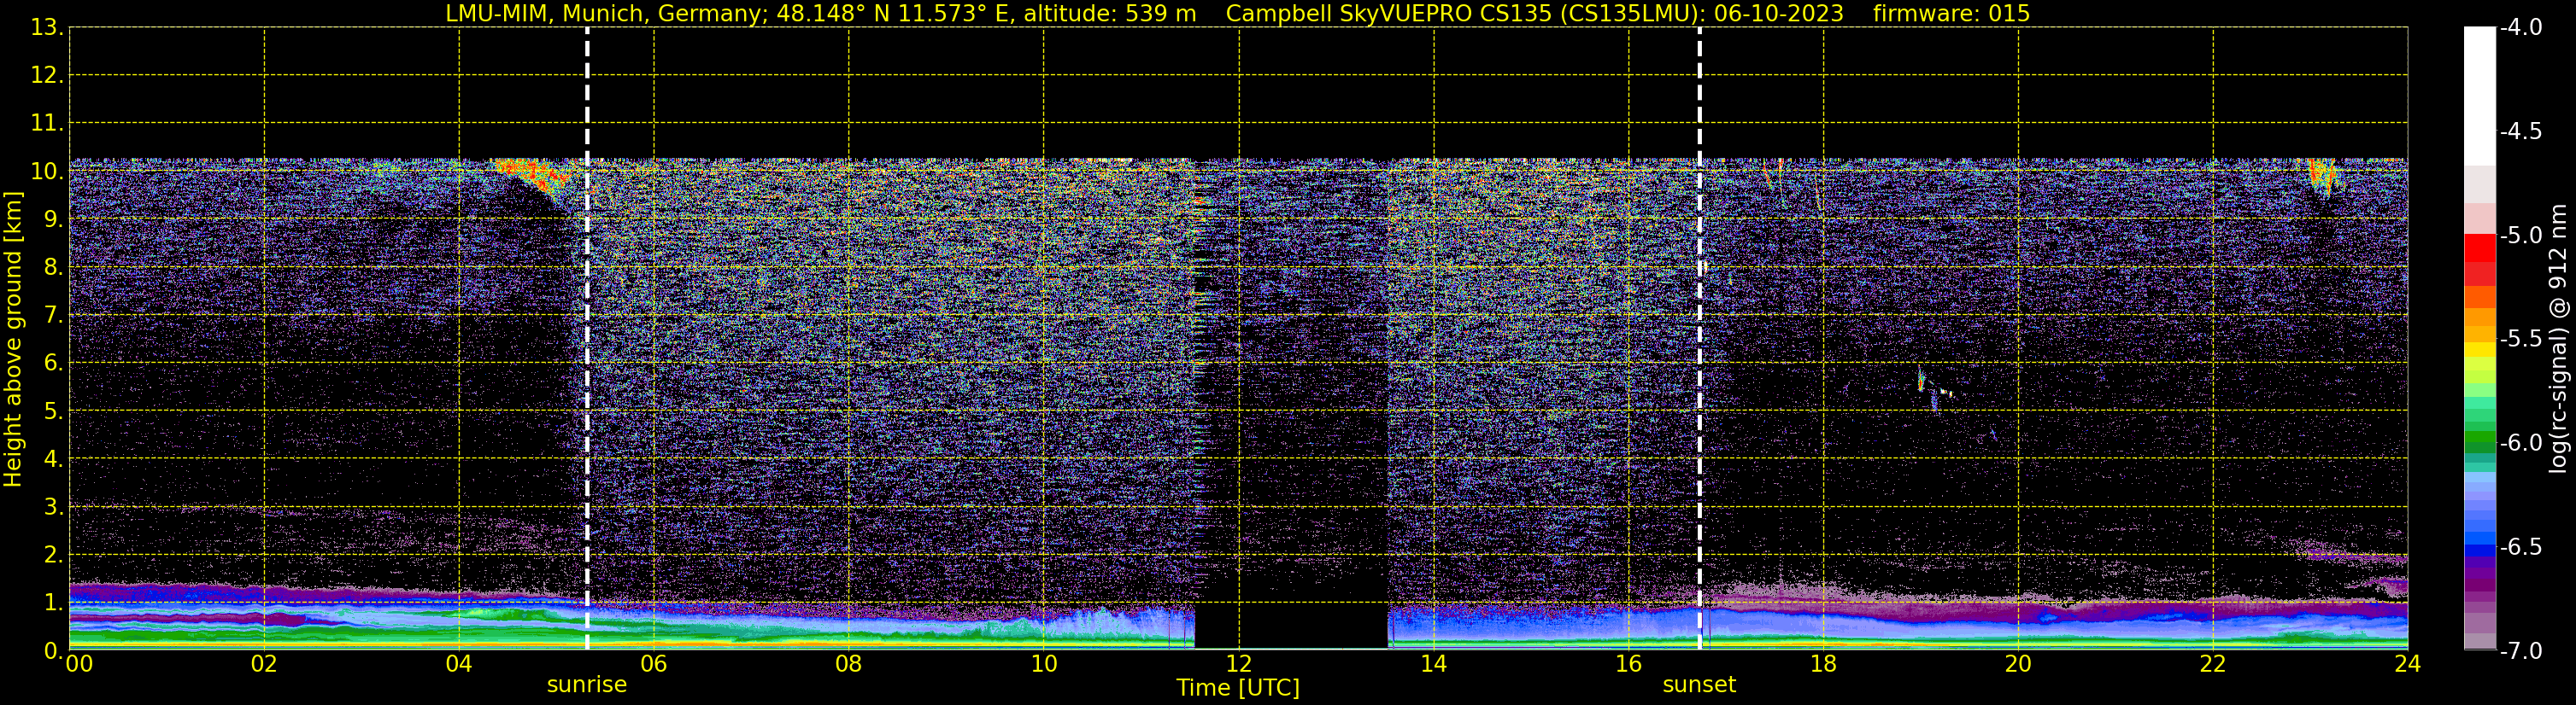Image resolution: width=2576 pixels, height=705 pixels.
Task: Click the y-axis tick label '4.'
Action: click(53, 458)
